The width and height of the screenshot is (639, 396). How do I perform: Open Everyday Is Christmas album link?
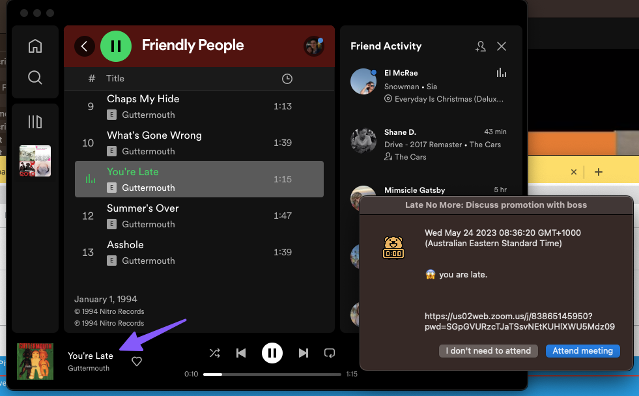[449, 99]
